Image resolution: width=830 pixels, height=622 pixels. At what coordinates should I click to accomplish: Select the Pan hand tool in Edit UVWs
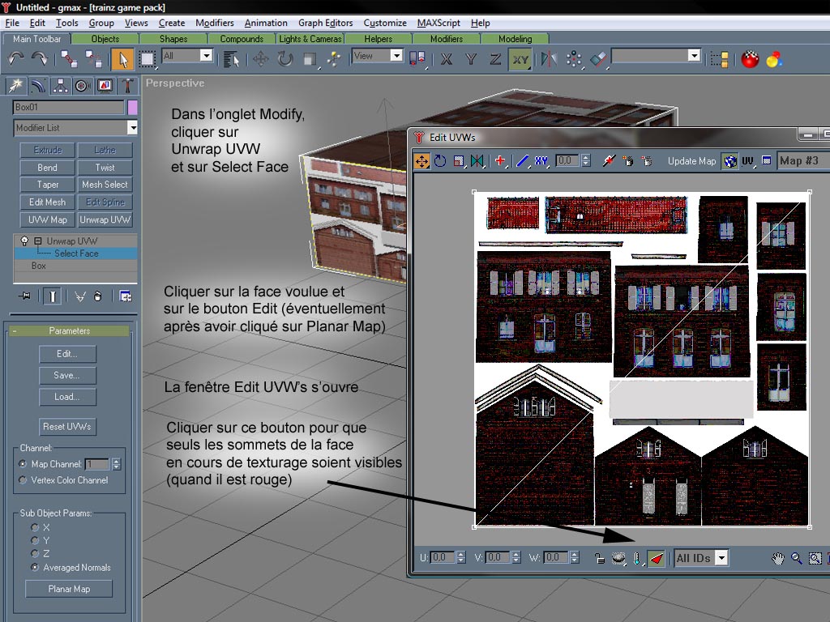(x=778, y=558)
